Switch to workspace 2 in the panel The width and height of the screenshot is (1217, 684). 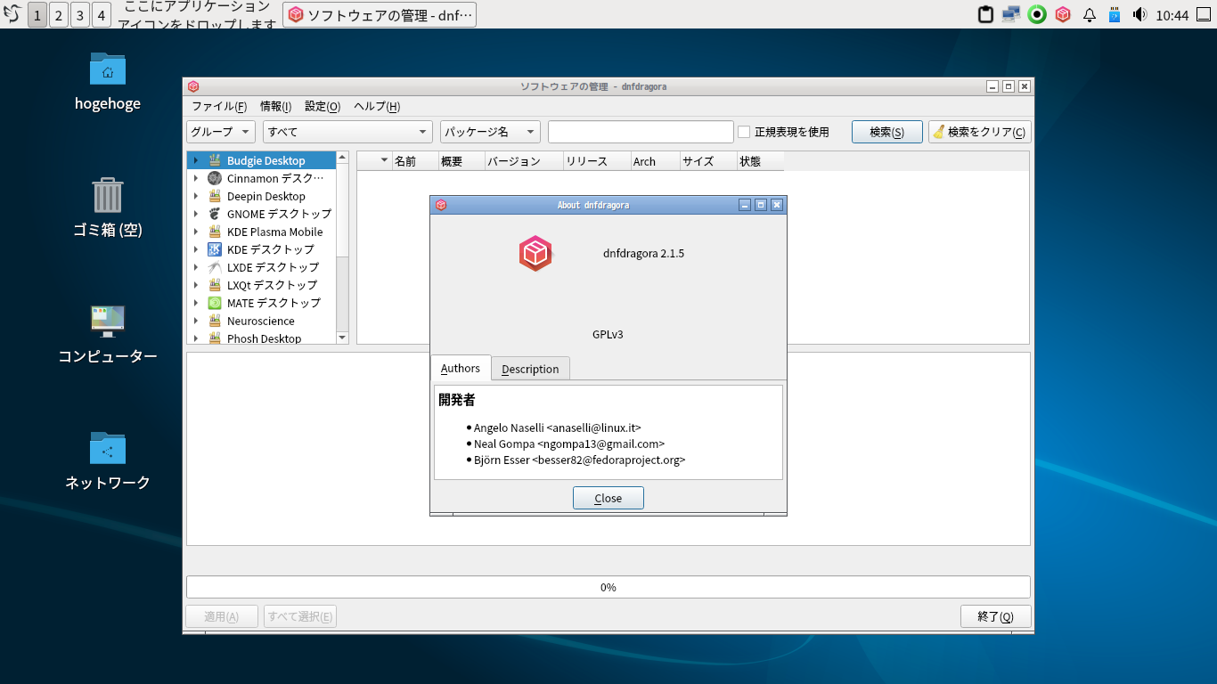pyautogui.click(x=59, y=15)
